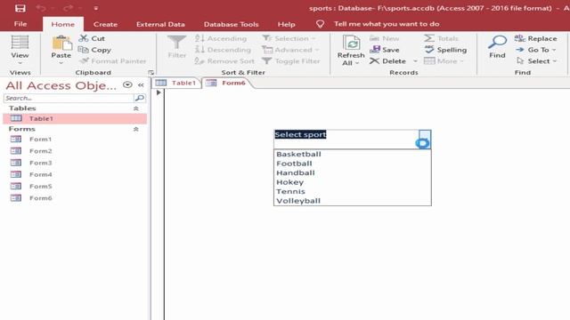Viewport: 570px width, 320px height.
Task: Copy the selection with the Copy button
Action: coord(95,50)
